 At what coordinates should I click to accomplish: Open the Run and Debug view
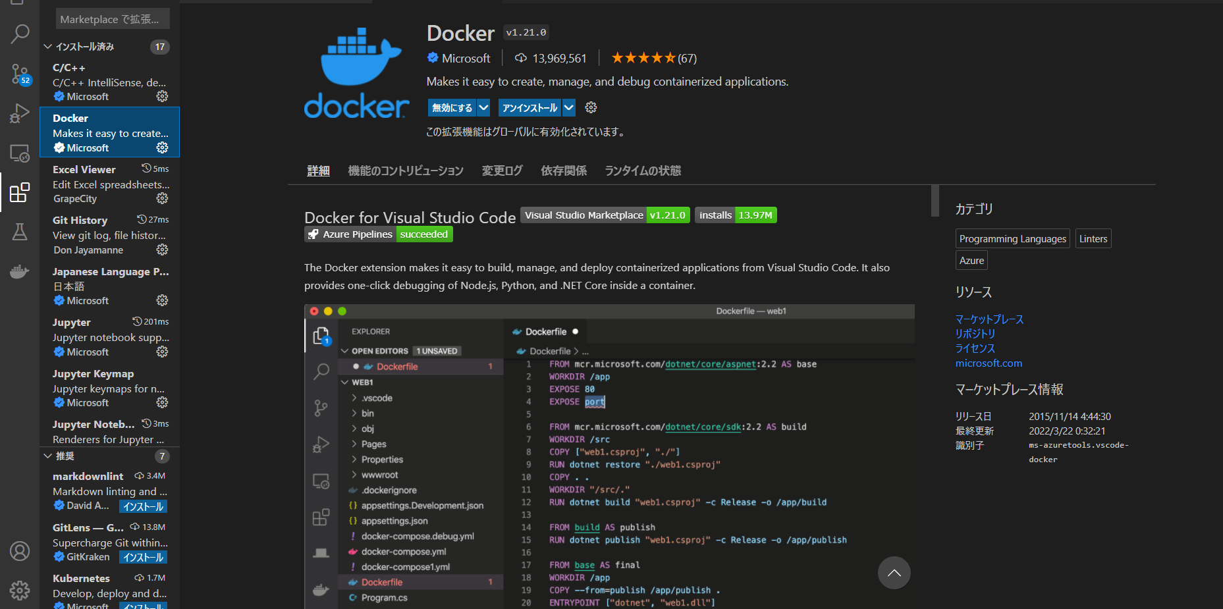click(x=20, y=113)
